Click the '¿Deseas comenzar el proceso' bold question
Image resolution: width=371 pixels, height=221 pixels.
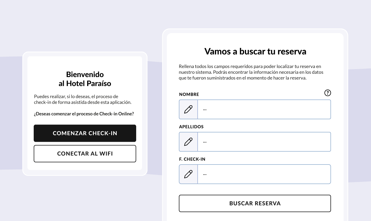pos(84,114)
